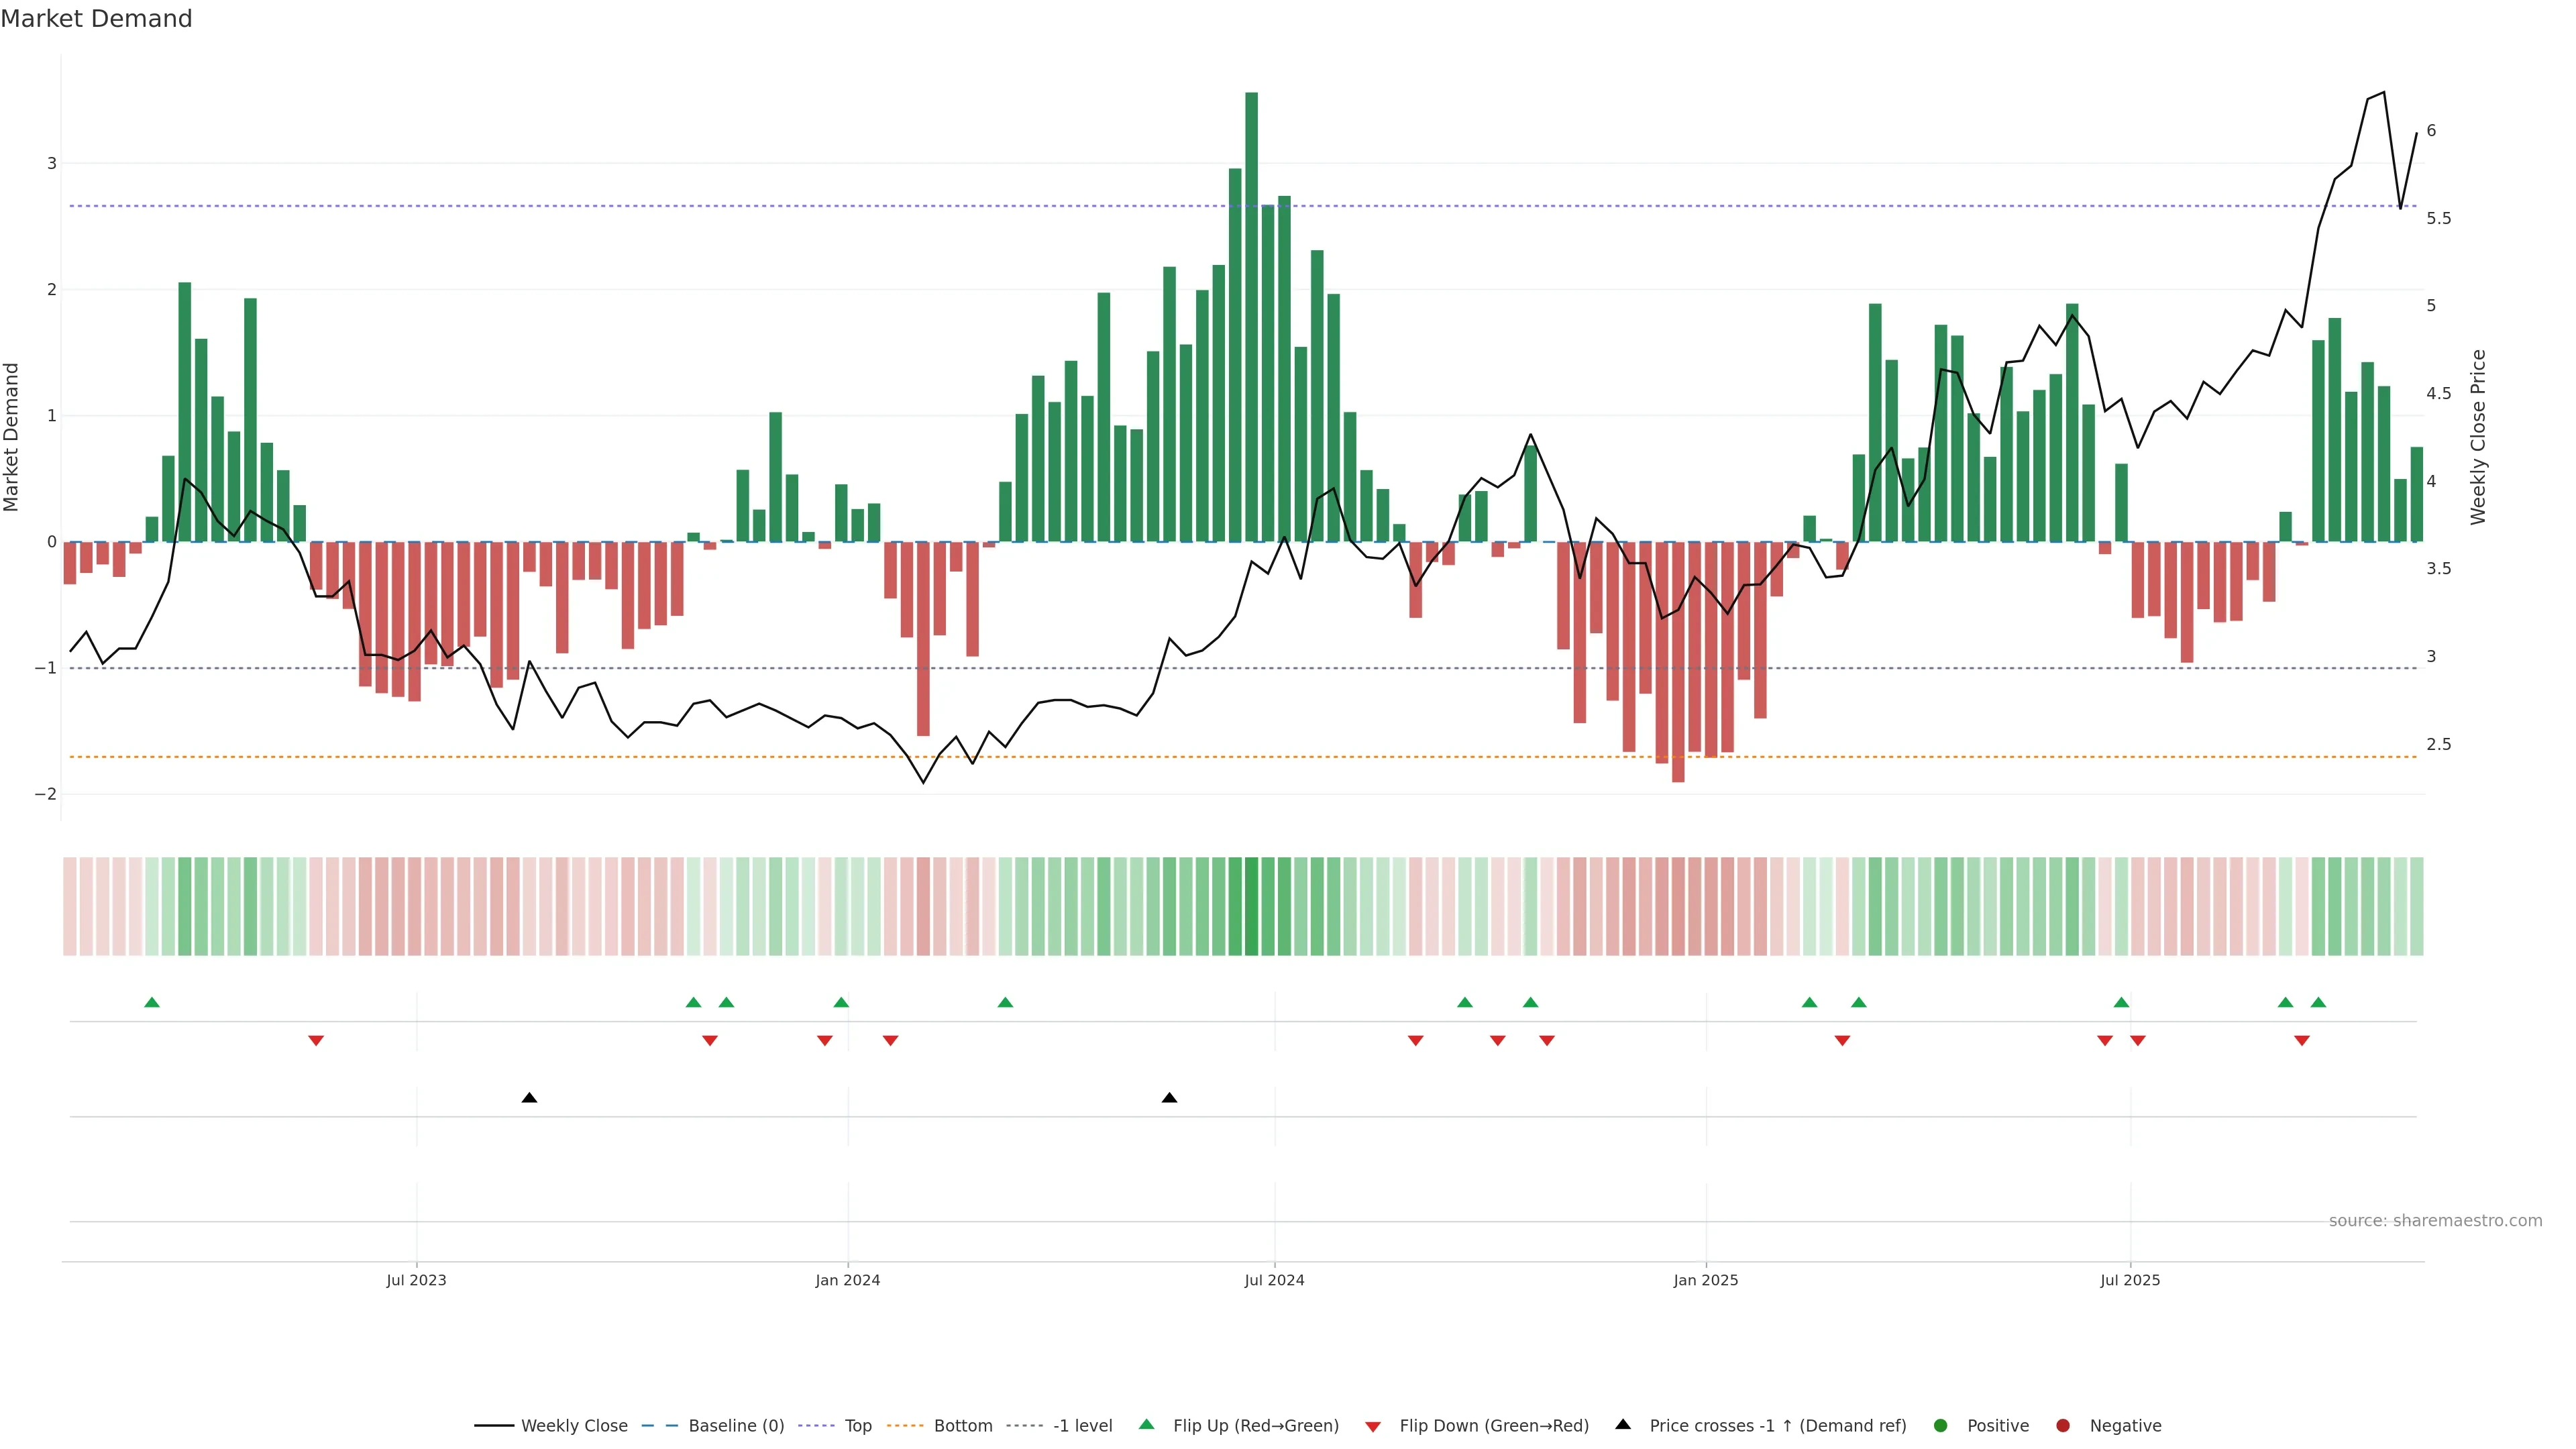Click the darkest green heatmap cell
The image size is (2576, 1449).
(x=1251, y=906)
